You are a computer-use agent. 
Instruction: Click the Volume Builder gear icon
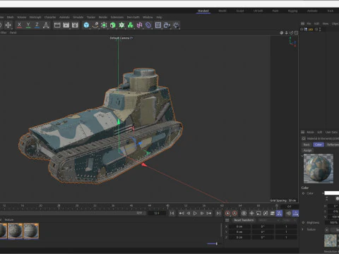pyautogui.click(x=121, y=25)
